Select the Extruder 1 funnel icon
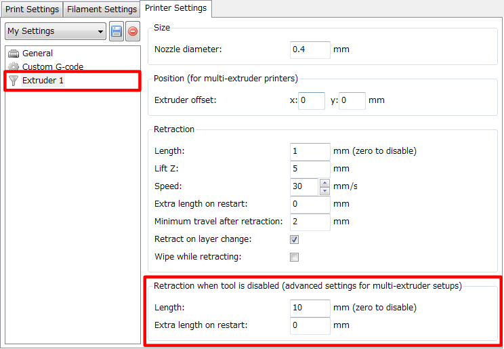The image size is (504, 349). (x=14, y=81)
